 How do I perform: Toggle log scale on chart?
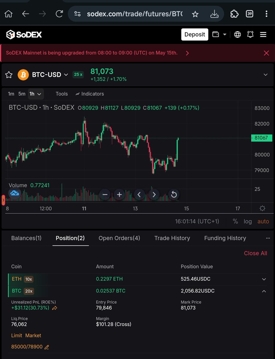click(248, 221)
